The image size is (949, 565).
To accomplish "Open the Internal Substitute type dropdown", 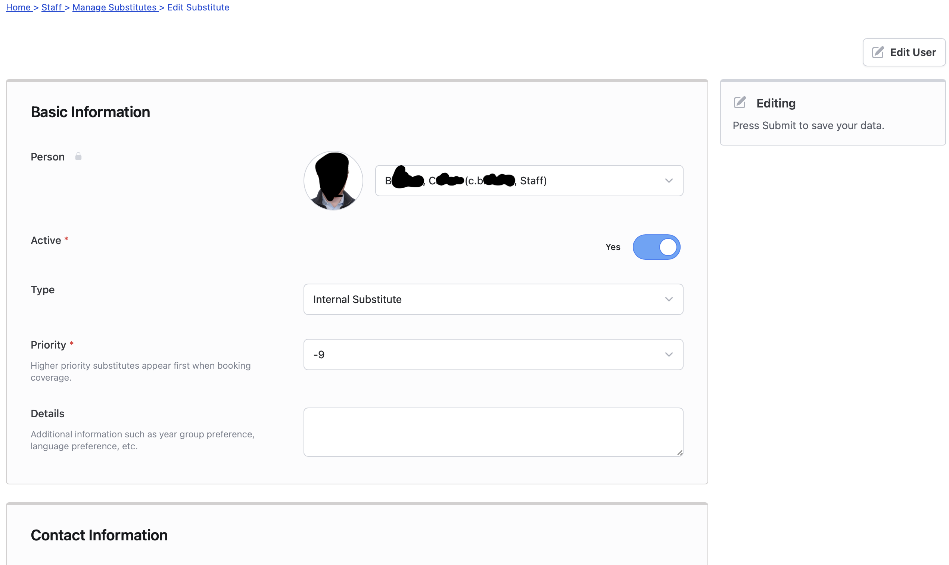I will (x=493, y=299).
